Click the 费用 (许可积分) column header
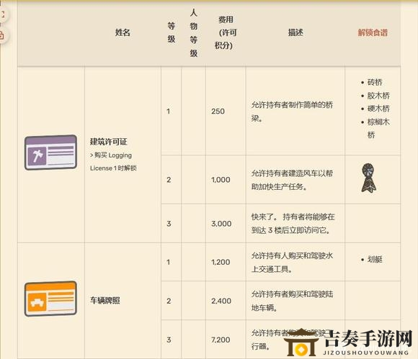Screen dimensions: 418x359 tap(226, 32)
